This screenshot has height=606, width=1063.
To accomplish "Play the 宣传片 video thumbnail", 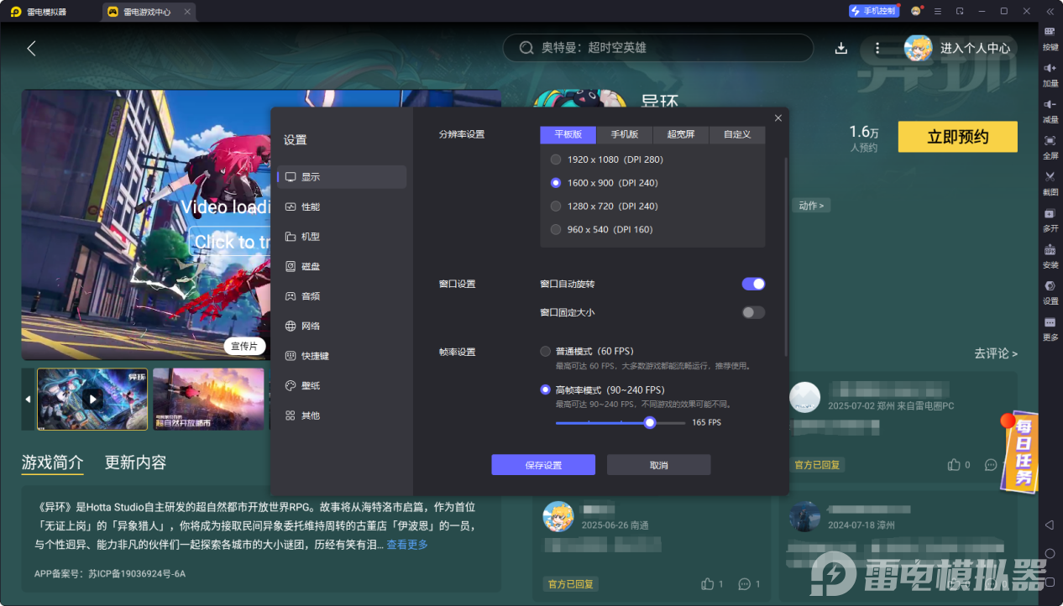I will (92, 400).
